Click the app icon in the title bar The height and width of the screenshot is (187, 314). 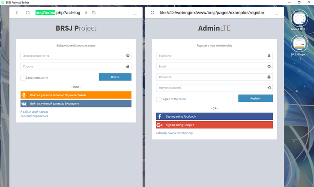click(3, 2)
